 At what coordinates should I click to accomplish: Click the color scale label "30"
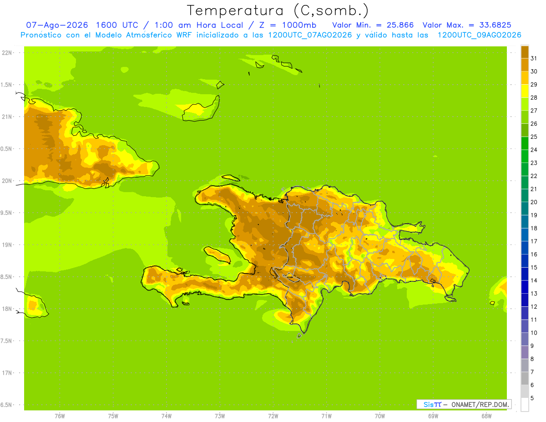tap(534, 71)
